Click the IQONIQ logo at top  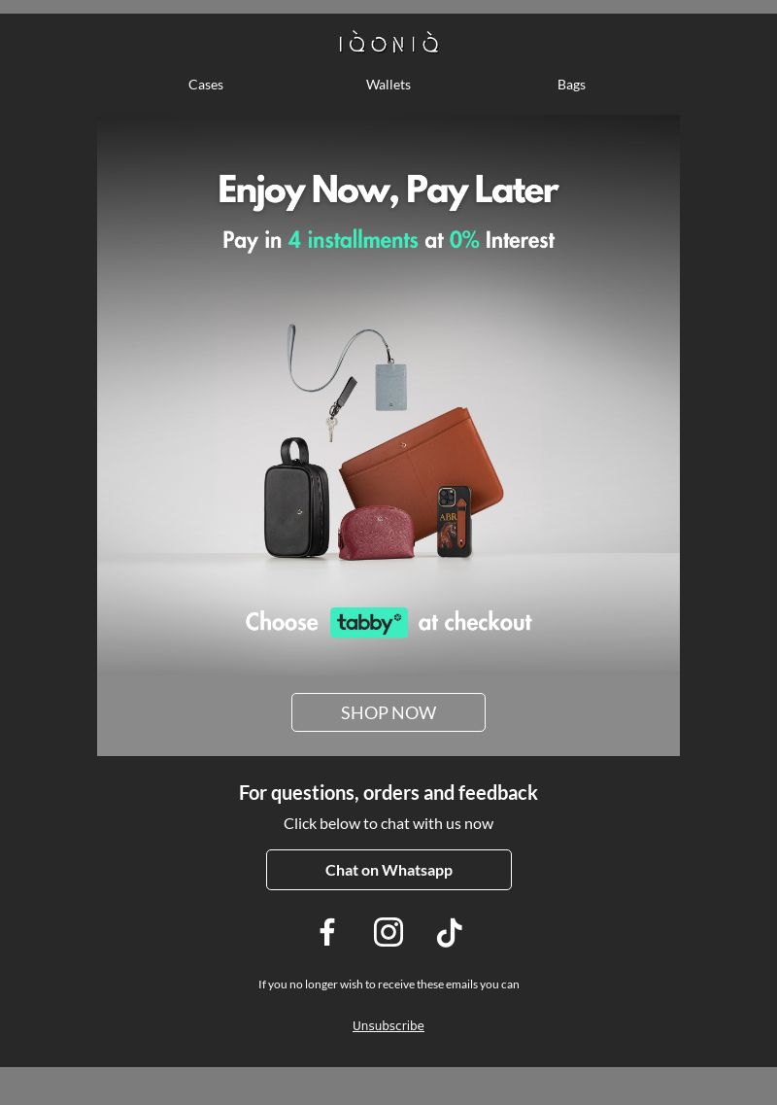[x=388, y=43]
